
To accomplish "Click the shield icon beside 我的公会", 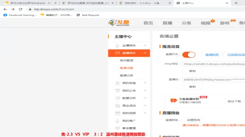I will [x=118, y=90].
